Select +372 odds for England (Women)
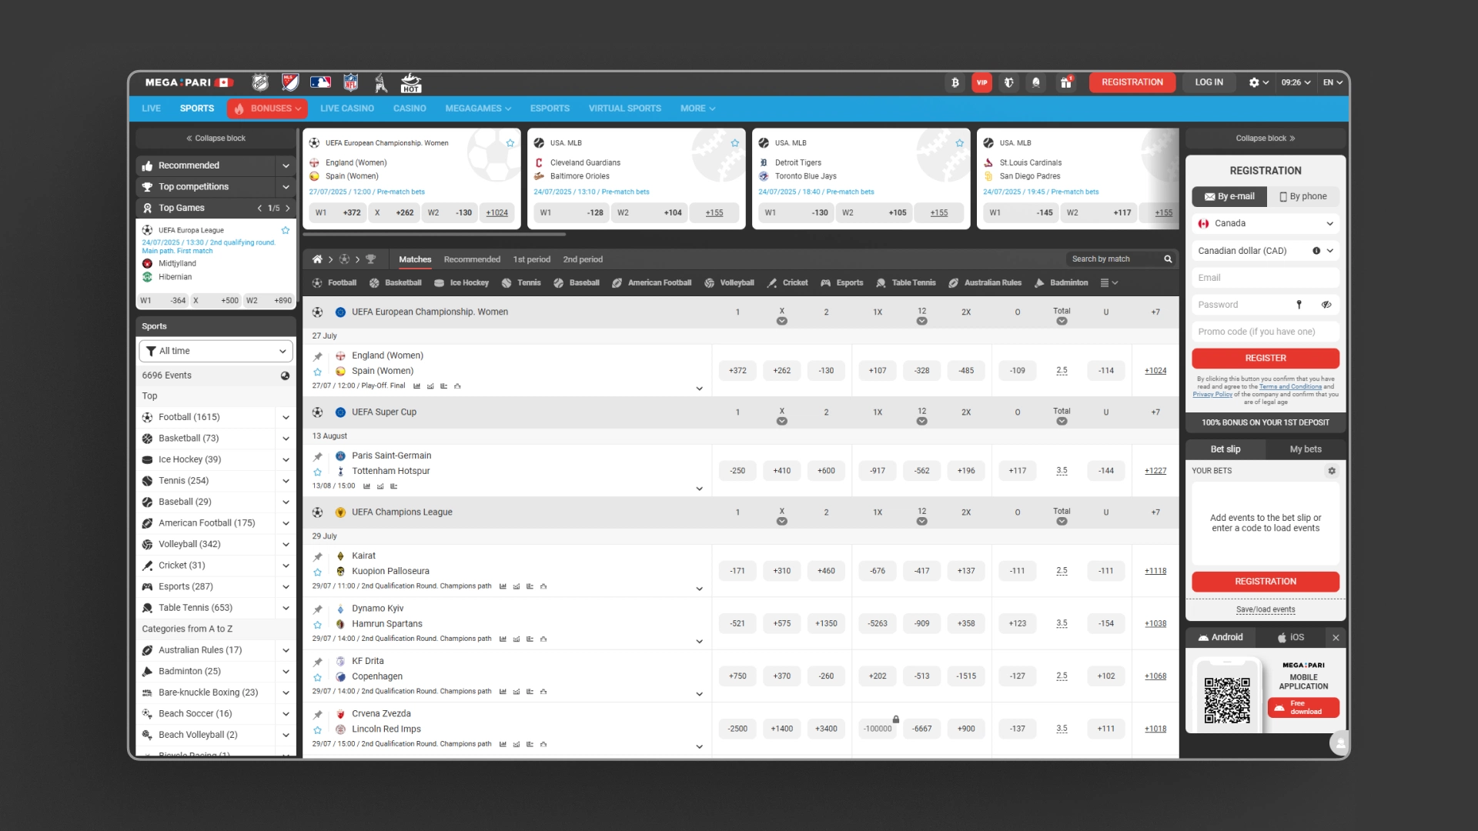 (737, 371)
